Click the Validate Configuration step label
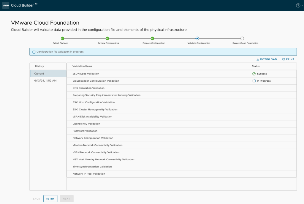 [x=199, y=43]
